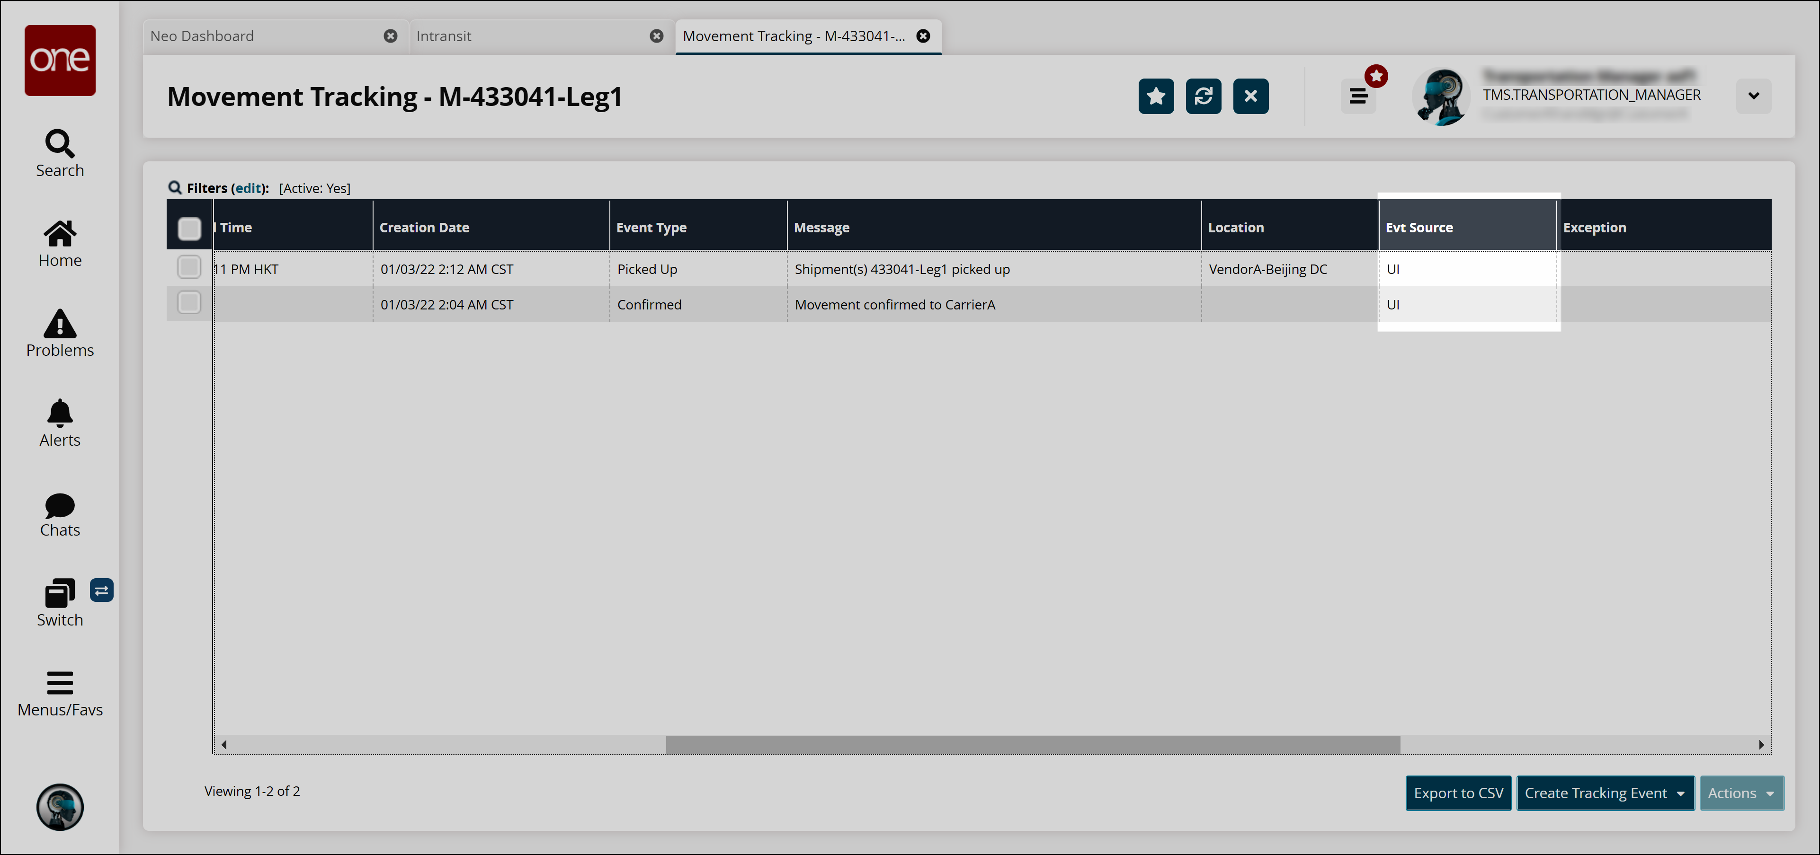This screenshot has height=855, width=1820.
Task: Click the filters edit link
Action: [x=249, y=188]
